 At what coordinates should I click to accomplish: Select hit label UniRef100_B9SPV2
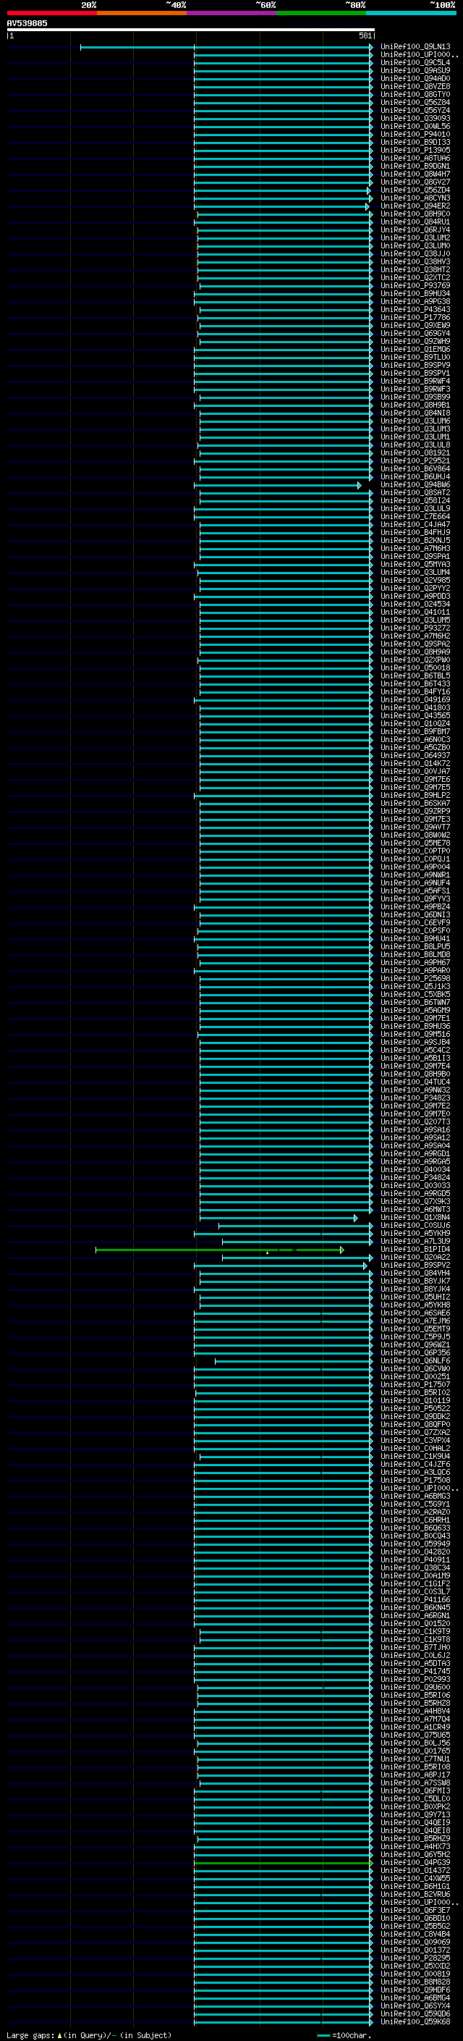pos(415,1266)
